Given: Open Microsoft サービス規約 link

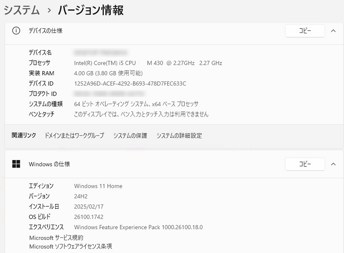Looking at the screenshot, I should [x=56, y=238].
